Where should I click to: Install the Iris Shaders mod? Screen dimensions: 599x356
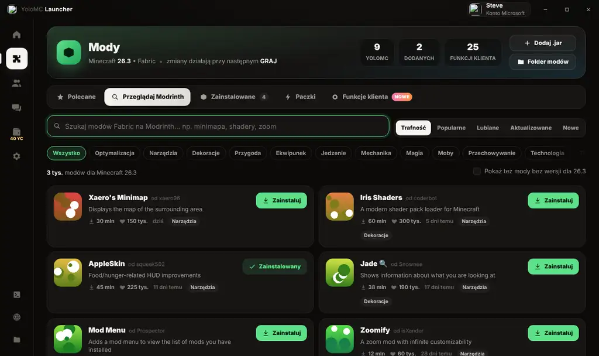coord(553,200)
